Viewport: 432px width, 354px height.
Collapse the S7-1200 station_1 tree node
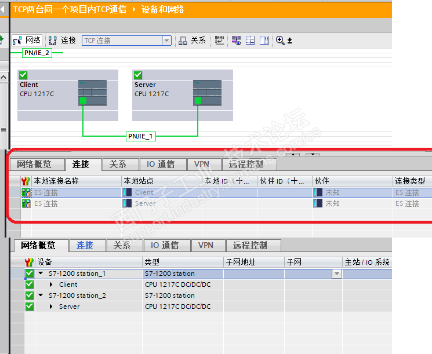click(x=41, y=273)
